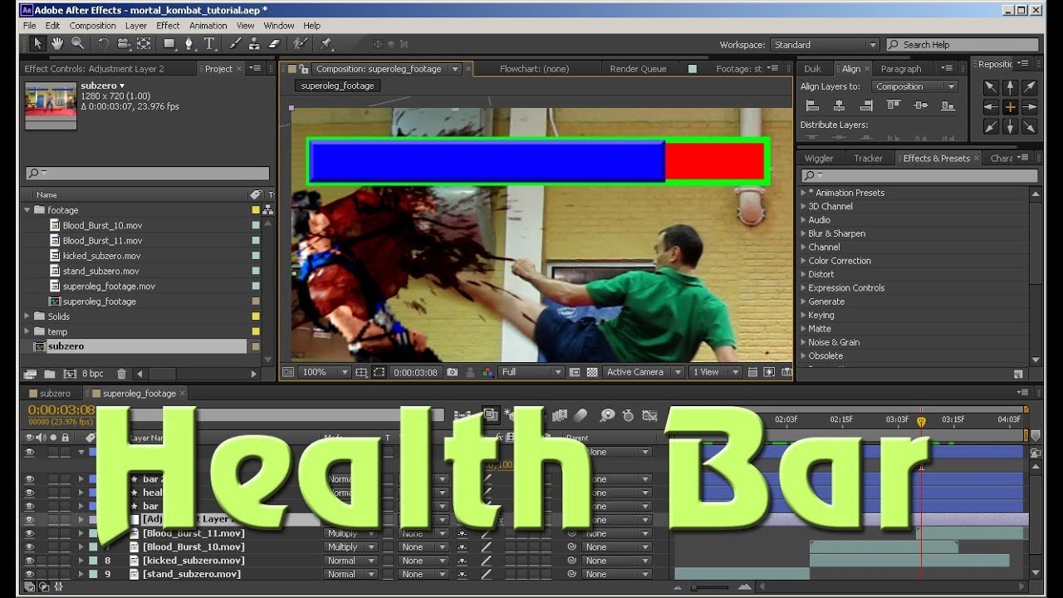Click 8 bpc color depth button

(93, 374)
